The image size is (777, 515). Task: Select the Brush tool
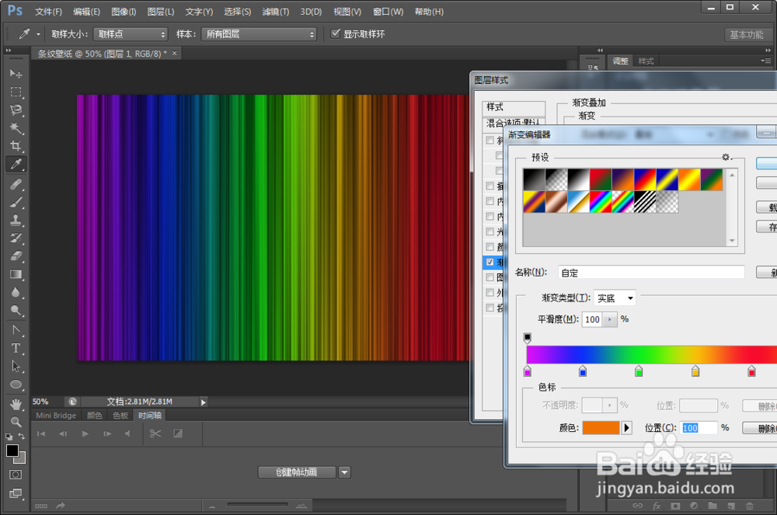tap(16, 202)
